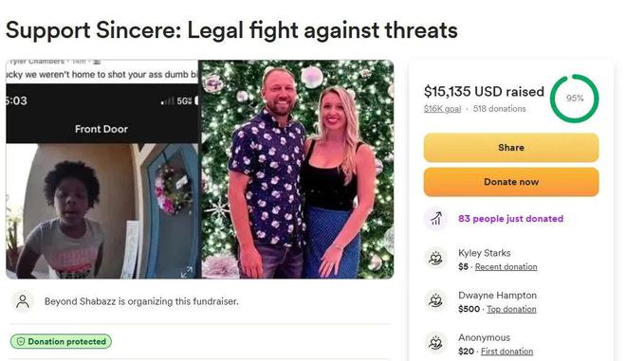Open the First donation link

coord(506,352)
